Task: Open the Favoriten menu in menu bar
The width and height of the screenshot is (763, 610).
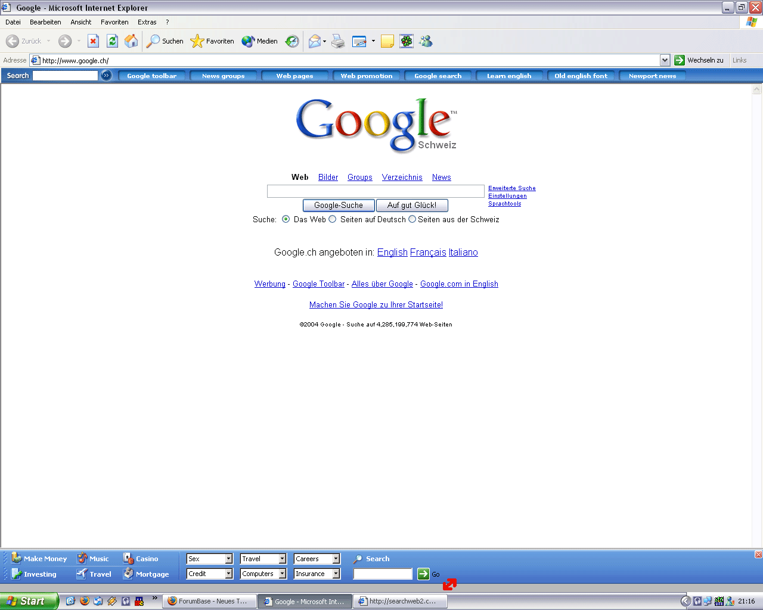Action: tap(114, 22)
